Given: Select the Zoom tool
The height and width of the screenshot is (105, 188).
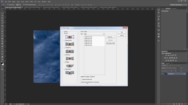Looking at the screenshot, I should tap(2, 59).
